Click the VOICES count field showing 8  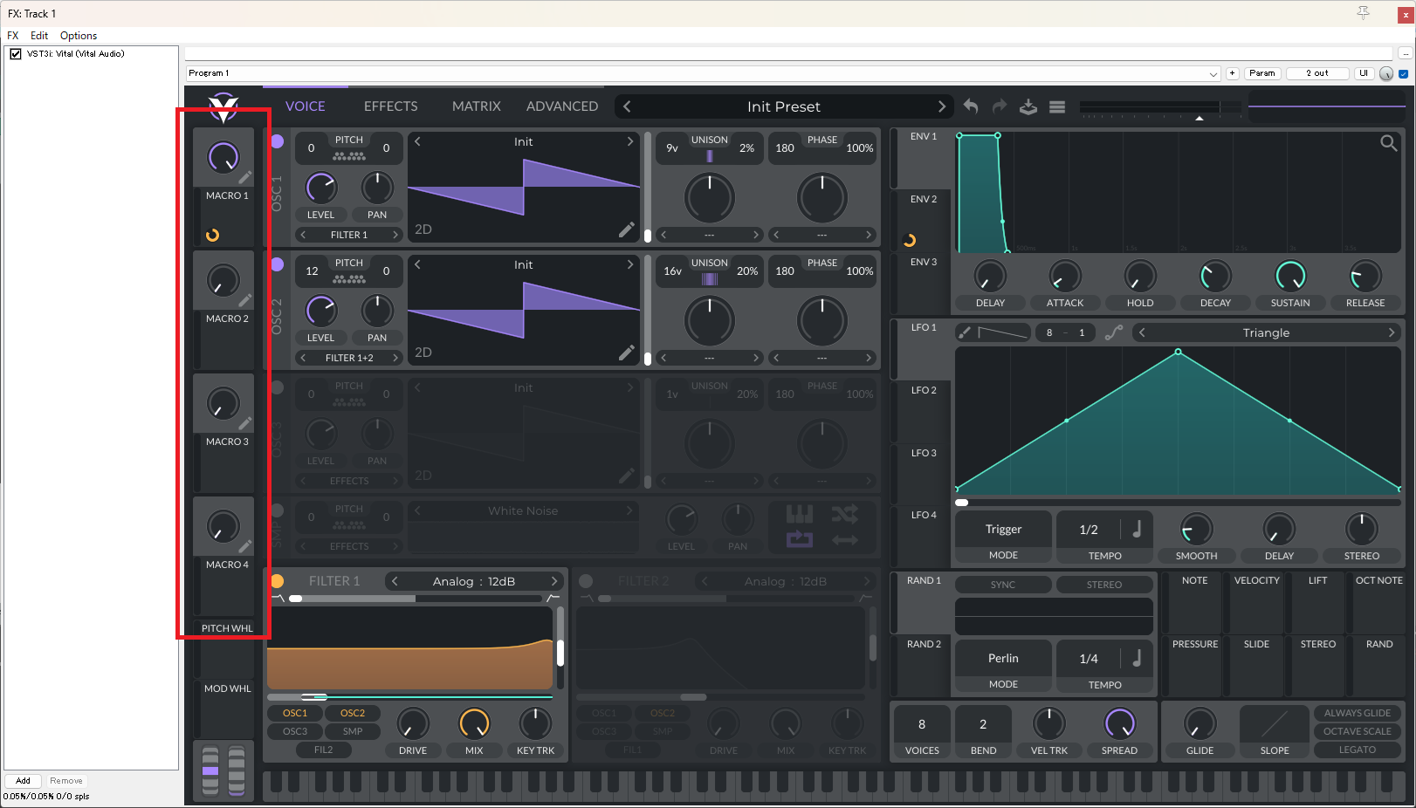(x=922, y=724)
